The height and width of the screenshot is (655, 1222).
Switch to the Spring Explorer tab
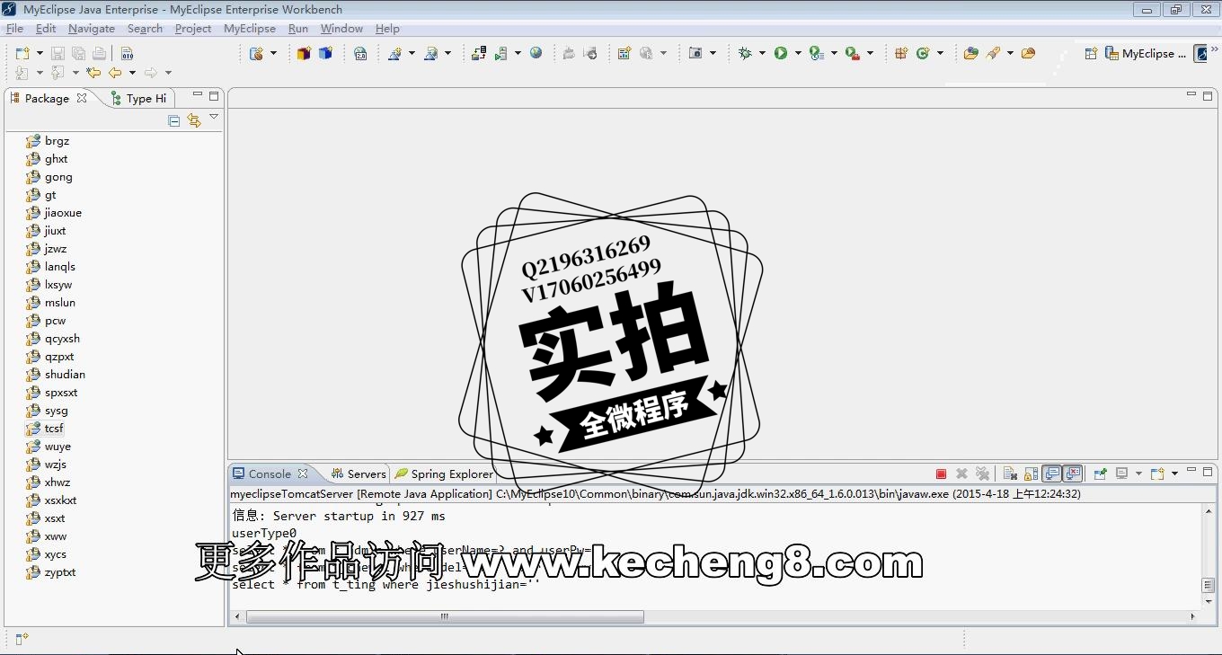tap(445, 474)
